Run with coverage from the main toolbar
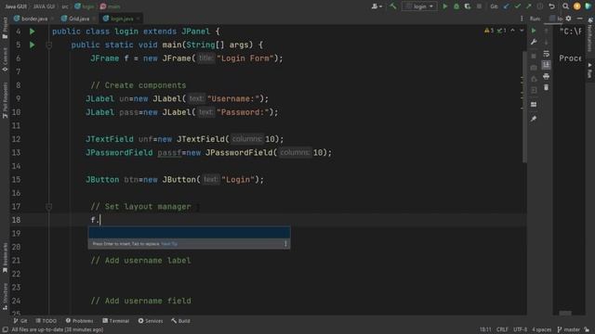 468,6
